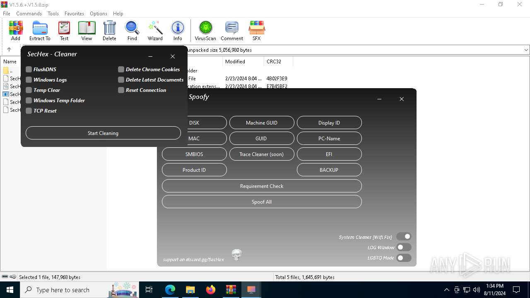Open the volume control in system tray

477,290
